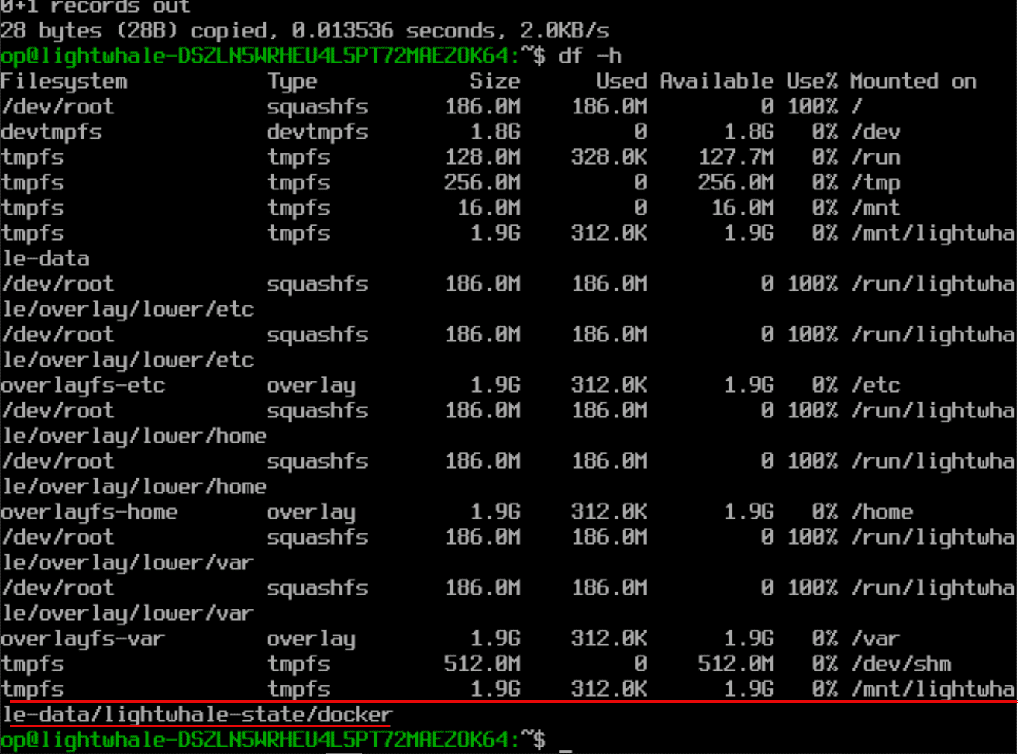Select the overlayfs-var entry
Viewport: 1018px width, 754px height.
pos(84,639)
